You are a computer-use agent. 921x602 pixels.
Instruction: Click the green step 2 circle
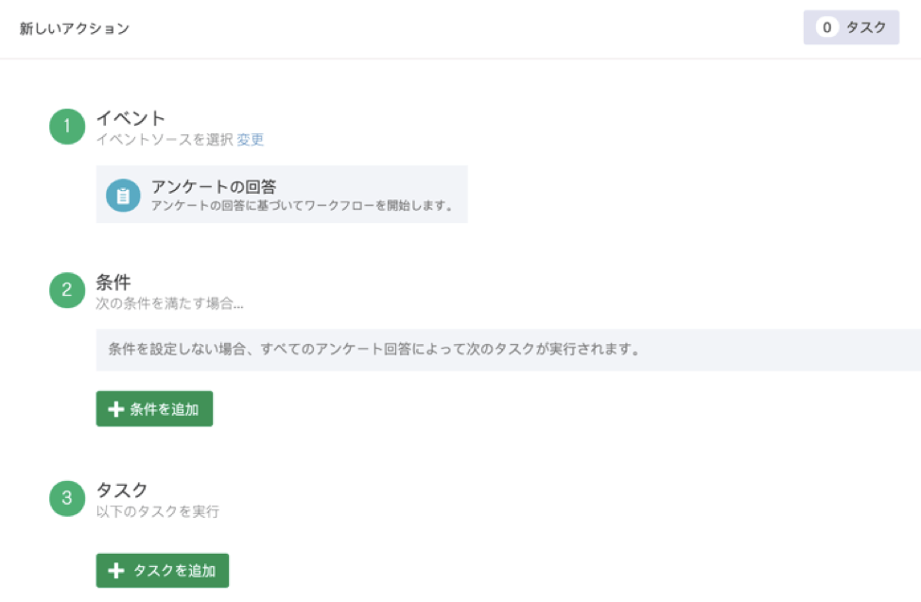pos(67,290)
